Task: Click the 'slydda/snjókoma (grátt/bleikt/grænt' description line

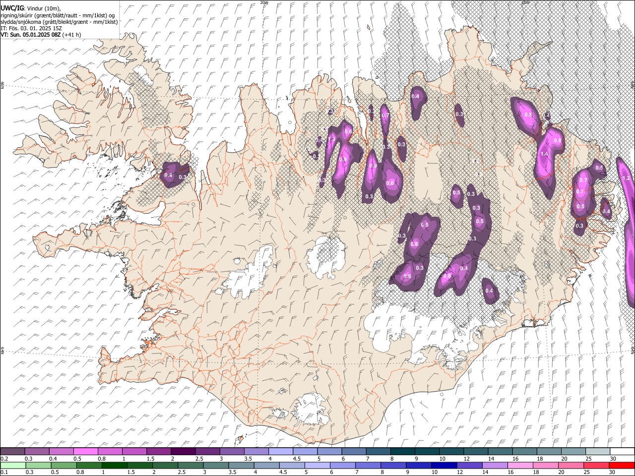Action: pyautogui.click(x=59, y=22)
